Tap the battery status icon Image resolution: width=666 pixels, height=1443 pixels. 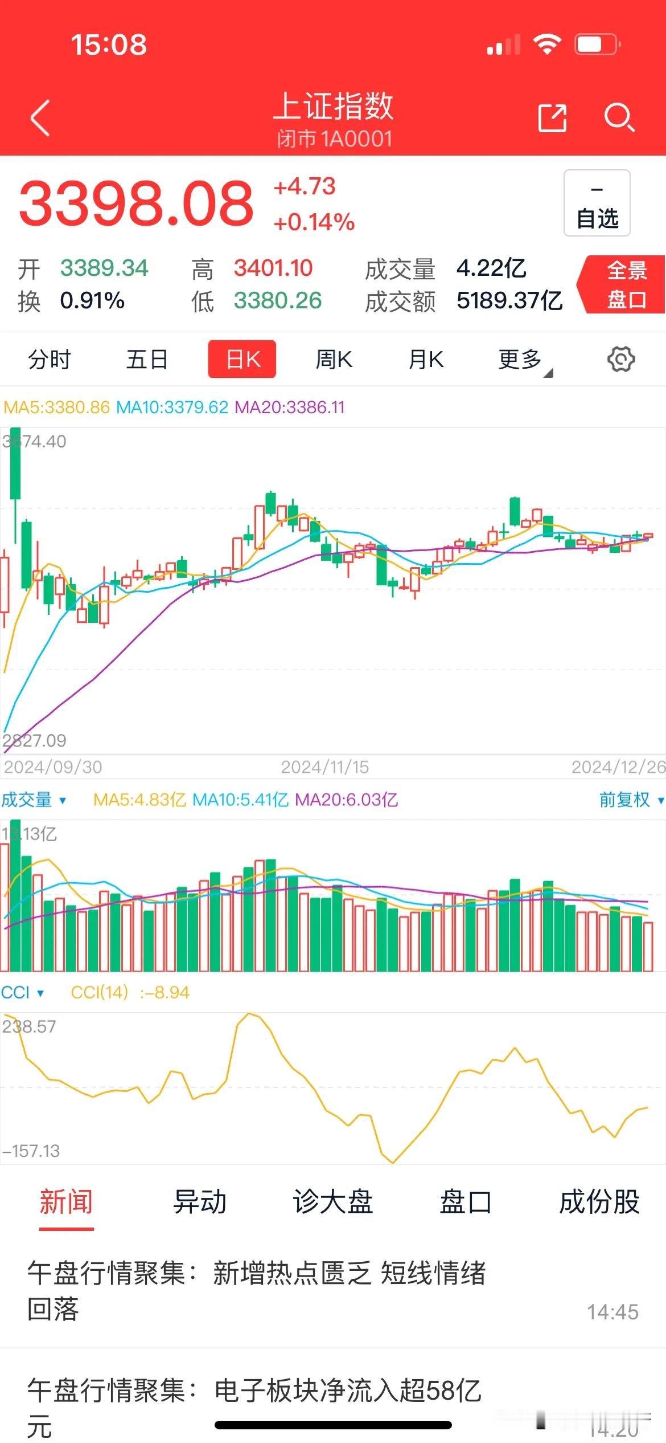(x=597, y=44)
